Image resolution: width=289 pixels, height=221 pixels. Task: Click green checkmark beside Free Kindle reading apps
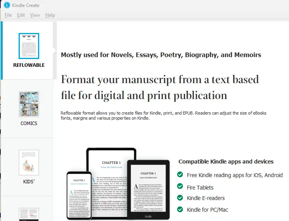tap(180, 175)
